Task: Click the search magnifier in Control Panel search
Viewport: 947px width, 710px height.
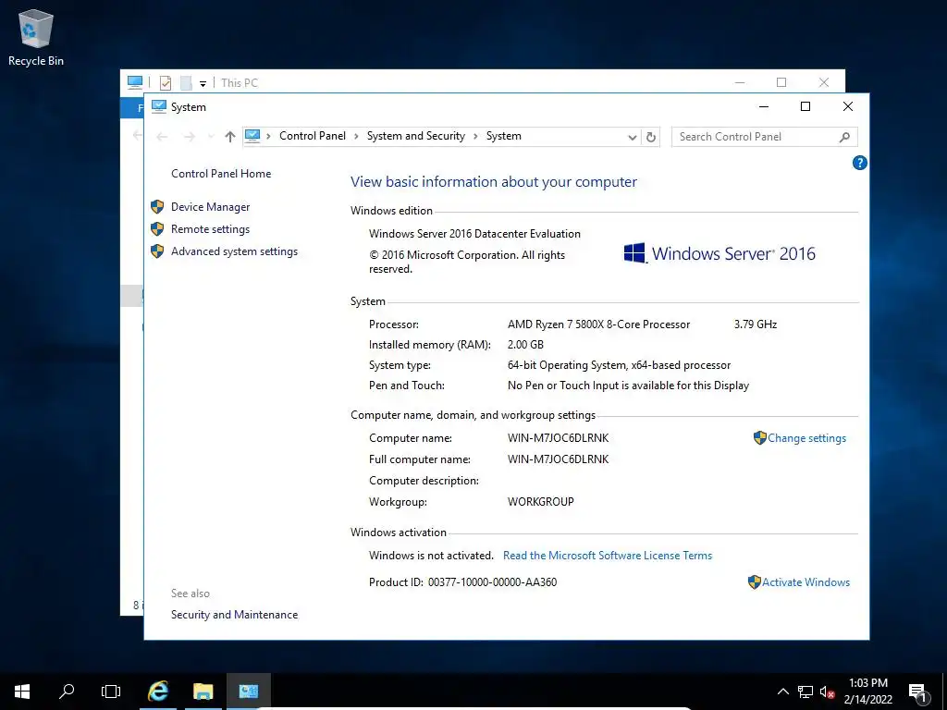Action: point(844,137)
